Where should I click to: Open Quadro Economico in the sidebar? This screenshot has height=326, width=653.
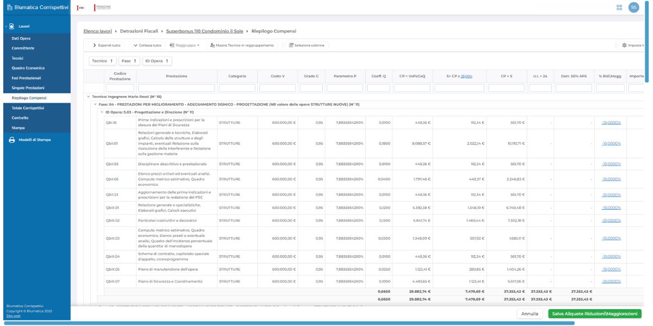pos(28,68)
